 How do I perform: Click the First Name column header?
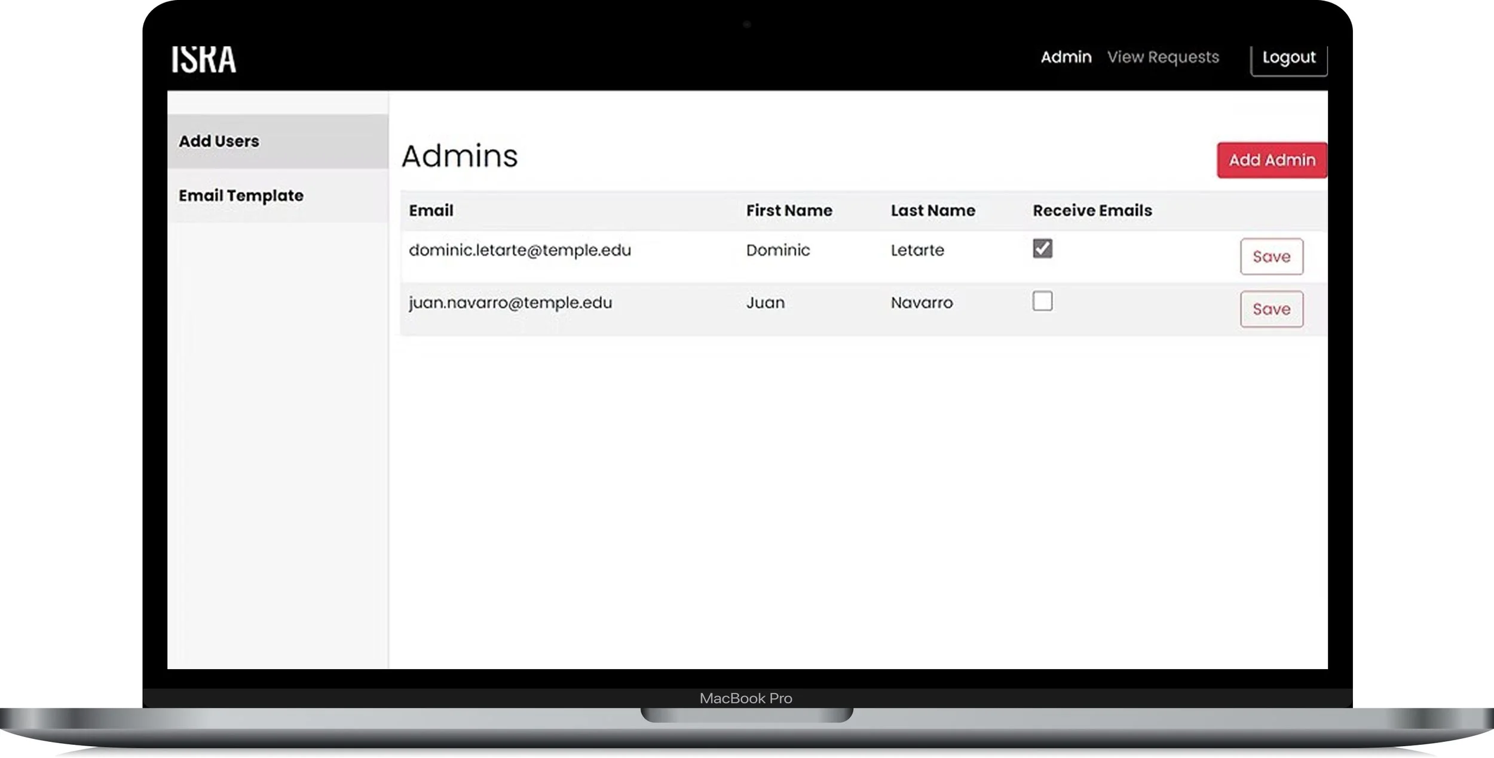[x=789, y=211]
